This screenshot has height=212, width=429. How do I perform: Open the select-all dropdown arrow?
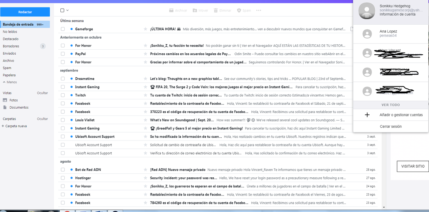pyautogui.click(x=68, y=10)
